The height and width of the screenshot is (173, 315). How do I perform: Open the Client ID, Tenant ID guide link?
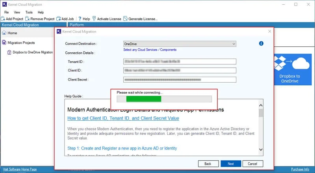123,118
